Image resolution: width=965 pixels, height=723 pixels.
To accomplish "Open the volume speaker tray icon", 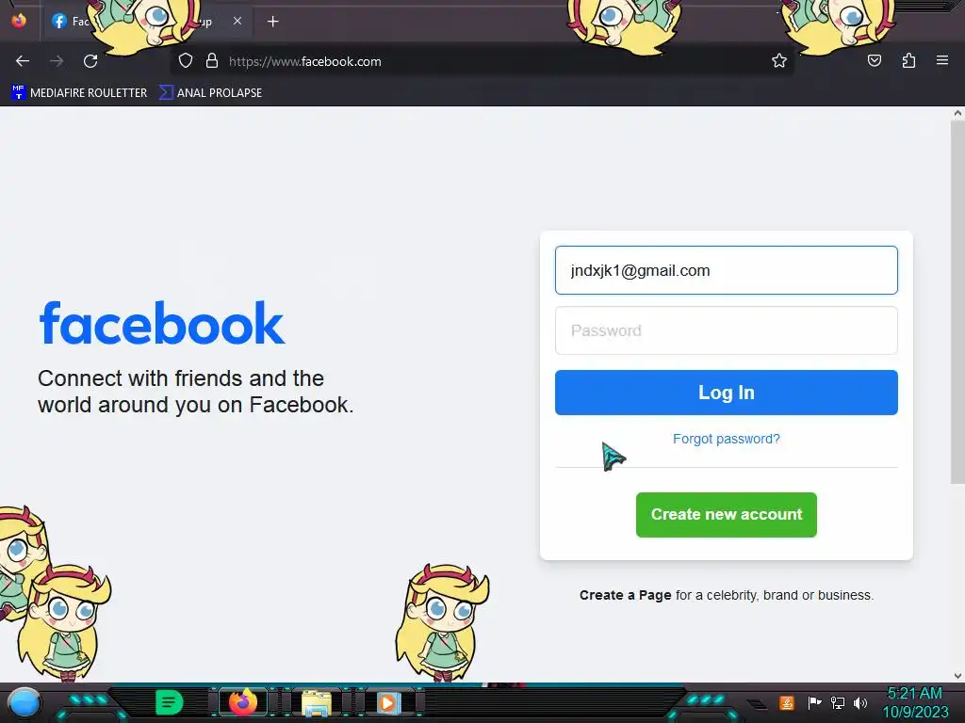I will click(x=859, y=702).
